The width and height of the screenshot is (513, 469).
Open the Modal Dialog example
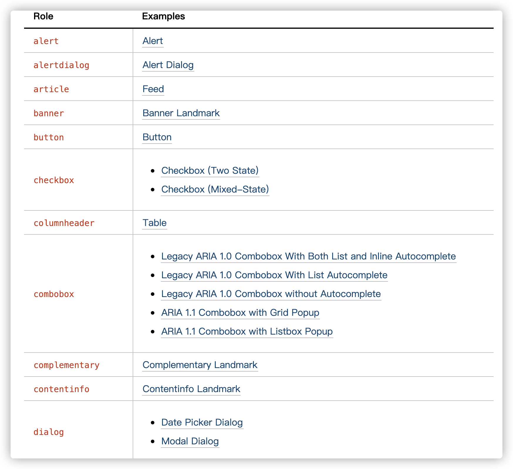(x=190, y=441)
